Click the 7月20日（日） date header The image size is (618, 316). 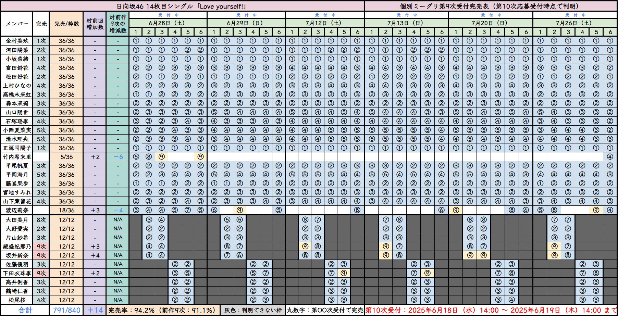pos(491,23)
